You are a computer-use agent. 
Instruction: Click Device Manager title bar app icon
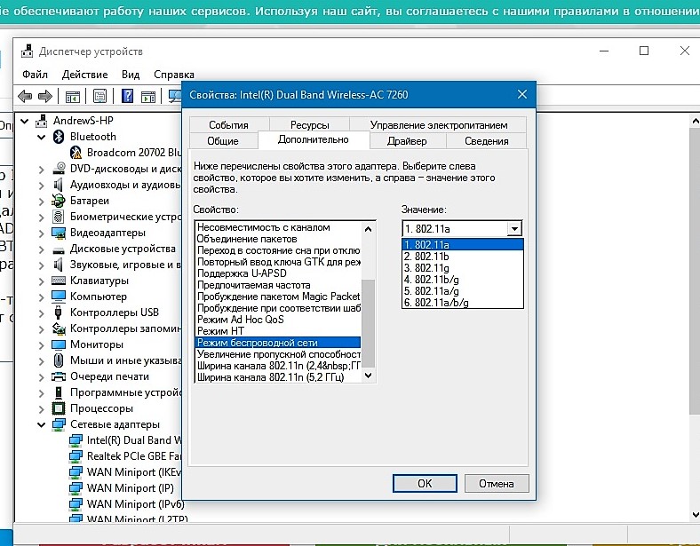coord(28,51)
